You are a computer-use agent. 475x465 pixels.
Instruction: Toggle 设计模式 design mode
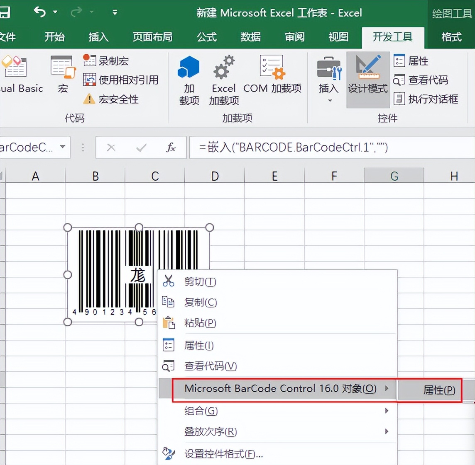(368, 79)
